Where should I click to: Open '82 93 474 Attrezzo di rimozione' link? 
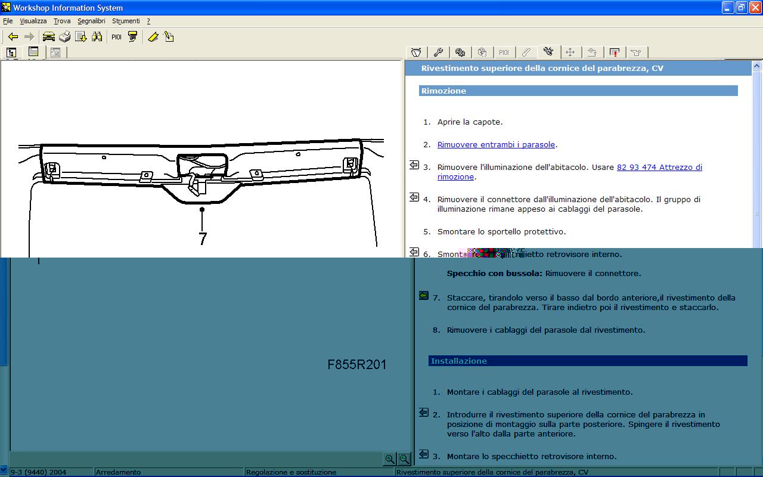(659, 168)
